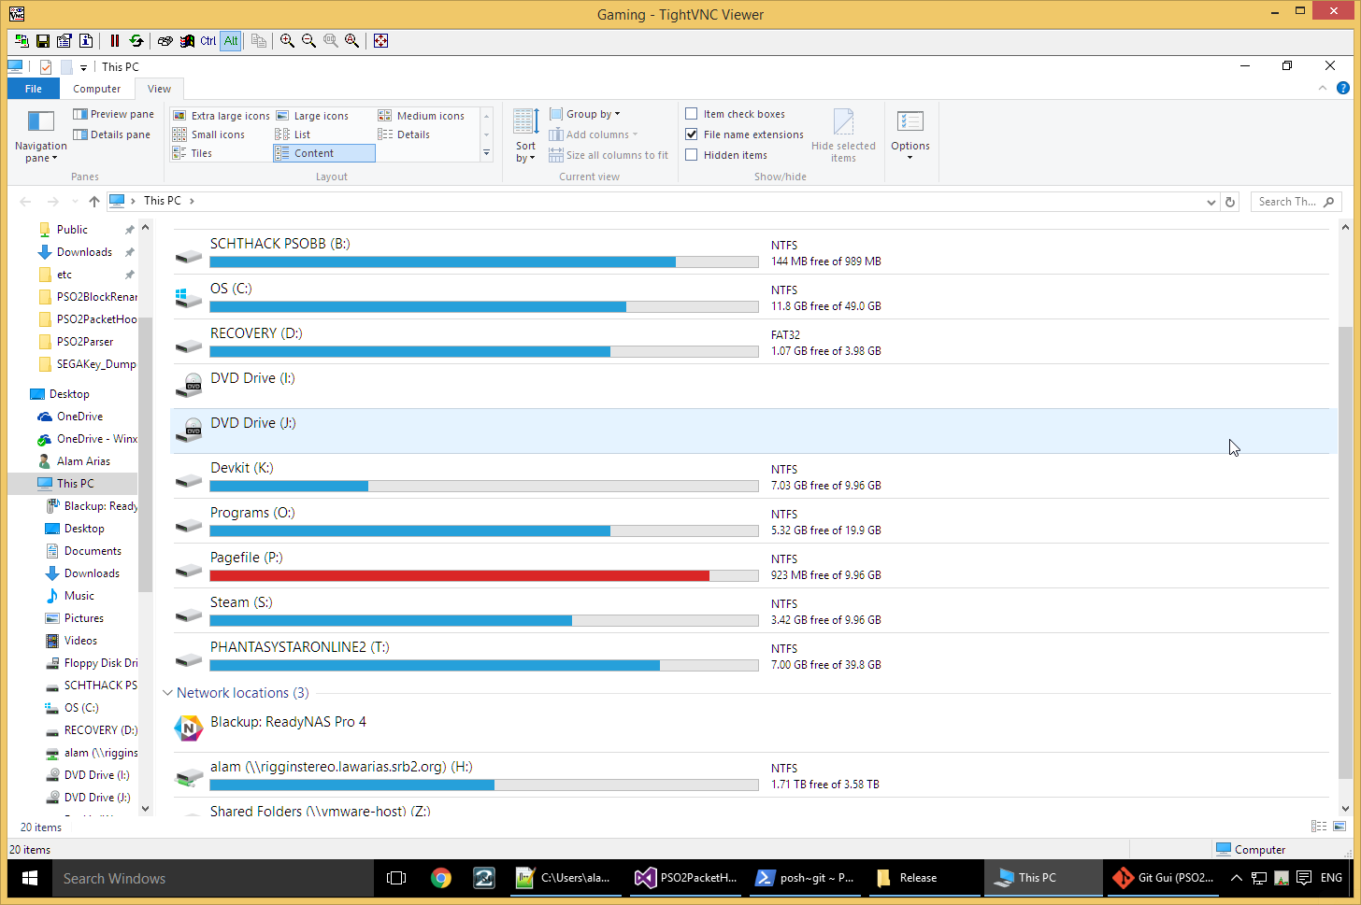Click the Properties checkmark quick access icon
The image size is (1361, 905).
click(x=46, y=66)
